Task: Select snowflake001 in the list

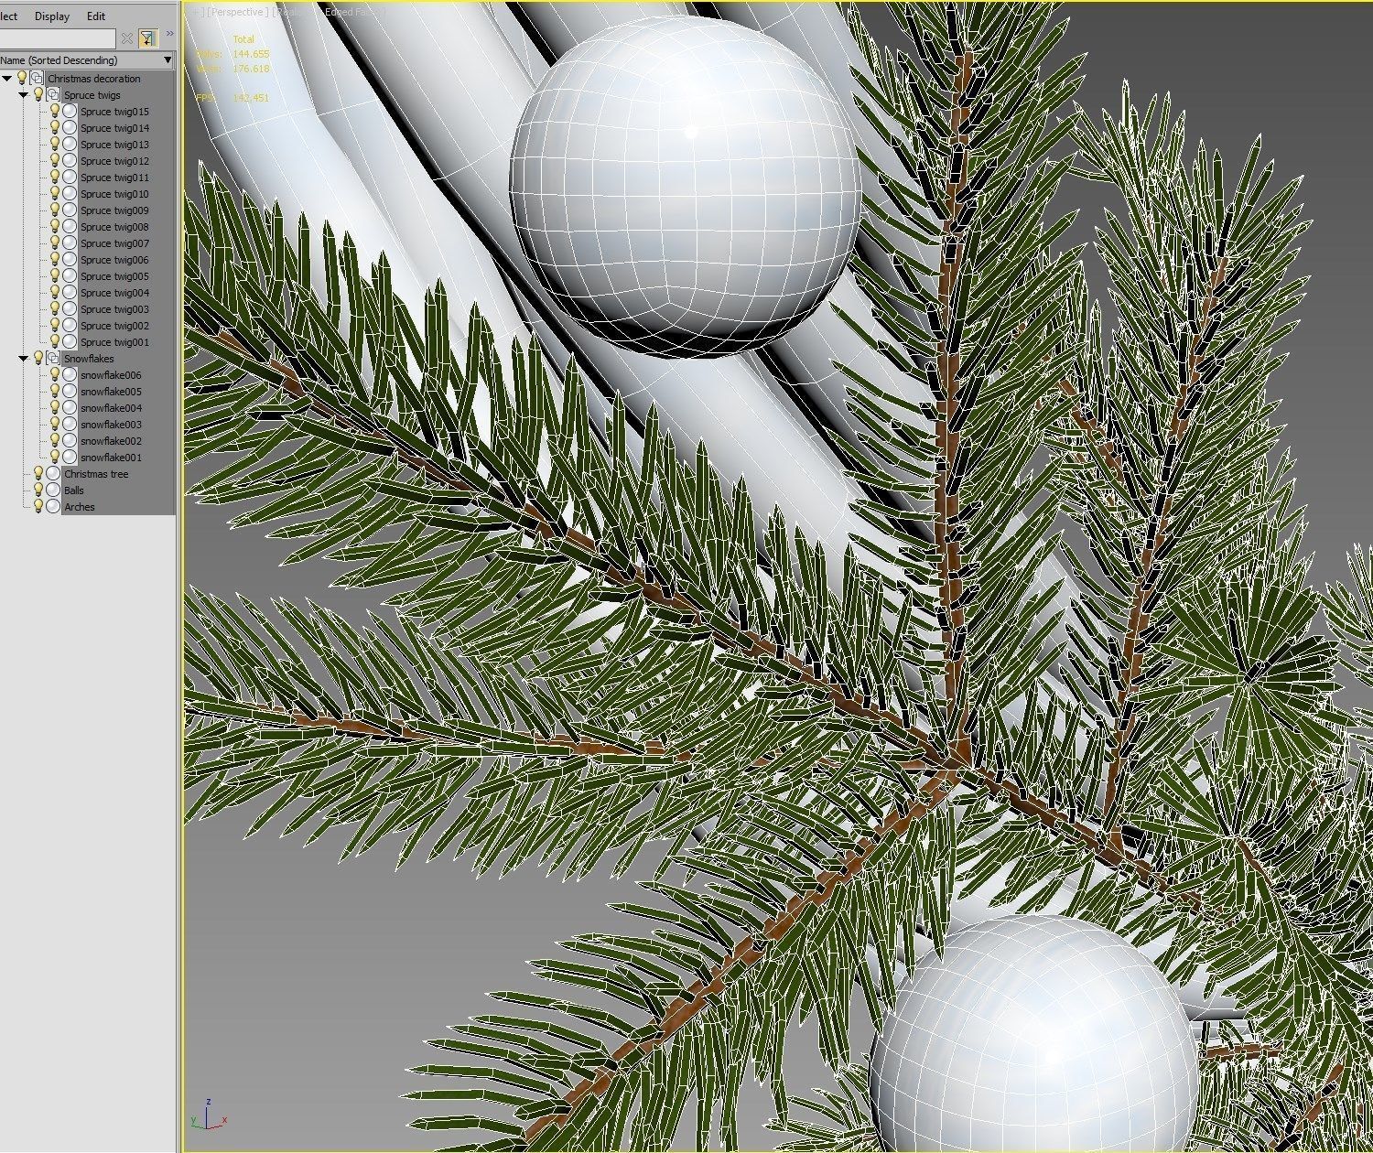Action: pyautogui.click(x=111, y=458)
